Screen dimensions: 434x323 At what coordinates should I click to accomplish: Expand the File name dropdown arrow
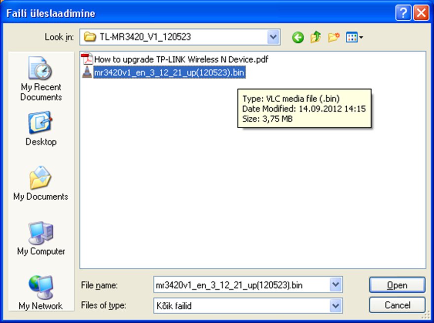coord(336,285)
